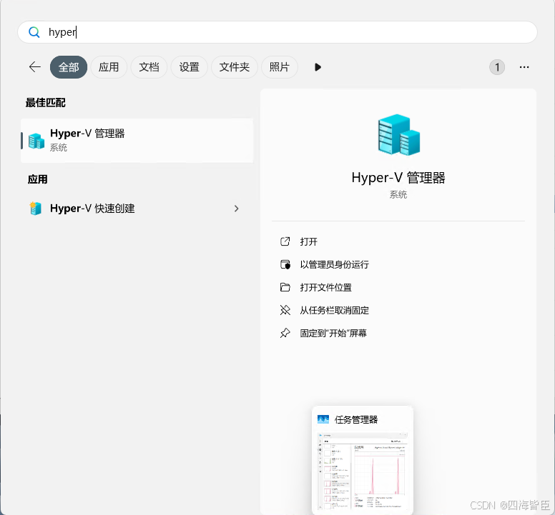Click Hyper-V Quick Create app icon
This screenshot has width=555, height=515.
point(36,209)
